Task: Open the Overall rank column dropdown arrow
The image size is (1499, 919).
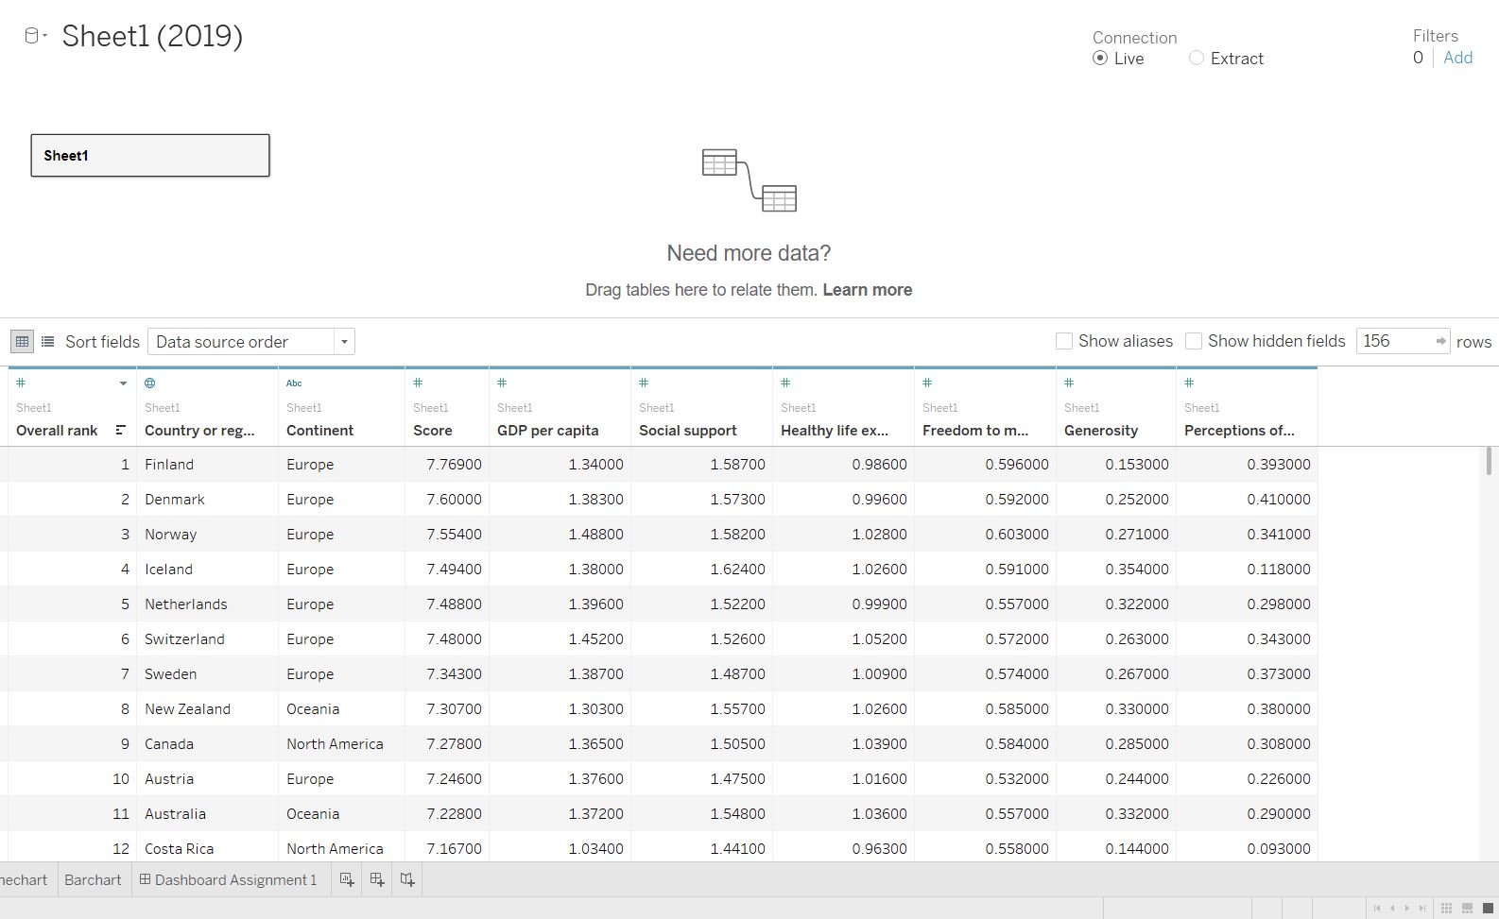Action: 123,383
